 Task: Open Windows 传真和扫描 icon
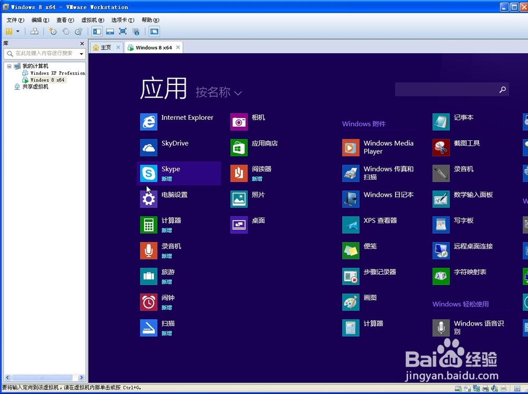pyautogui.click(x=351, y=174)
